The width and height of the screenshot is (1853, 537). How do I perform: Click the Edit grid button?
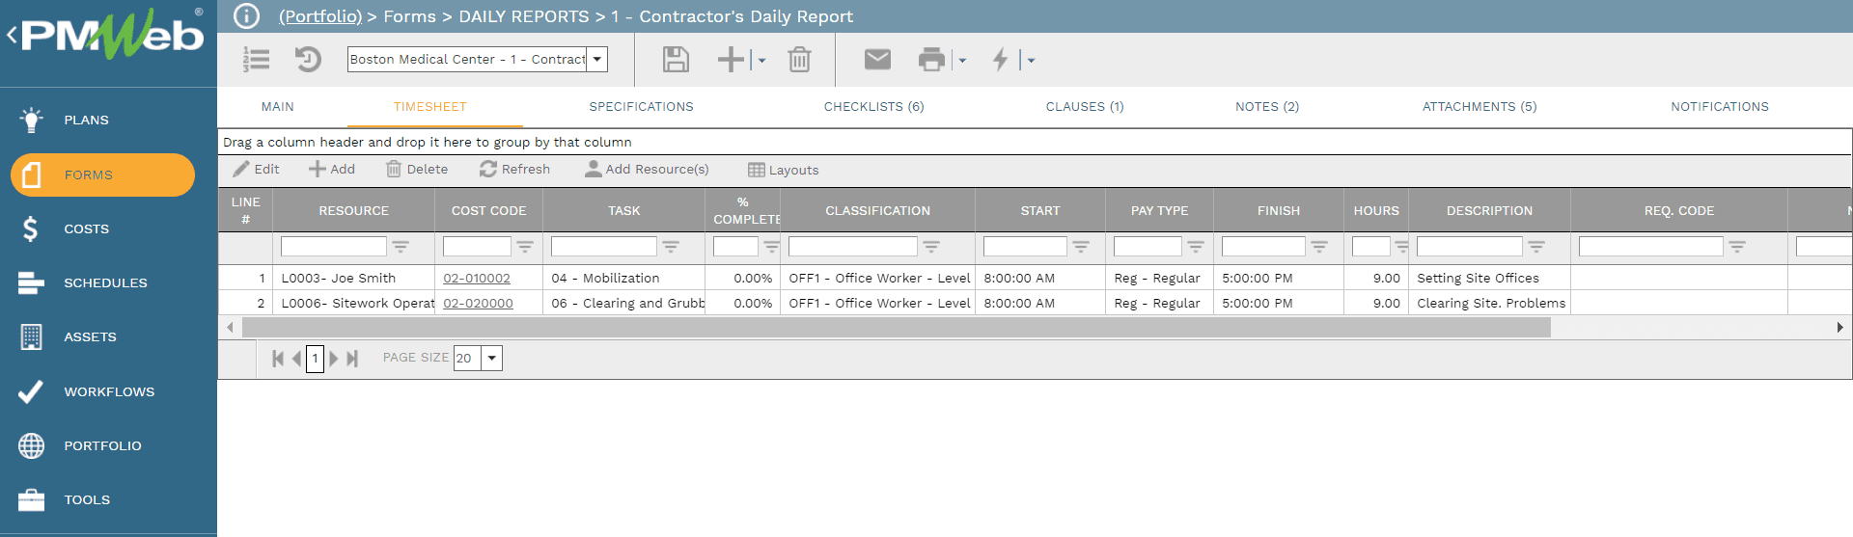256,169
